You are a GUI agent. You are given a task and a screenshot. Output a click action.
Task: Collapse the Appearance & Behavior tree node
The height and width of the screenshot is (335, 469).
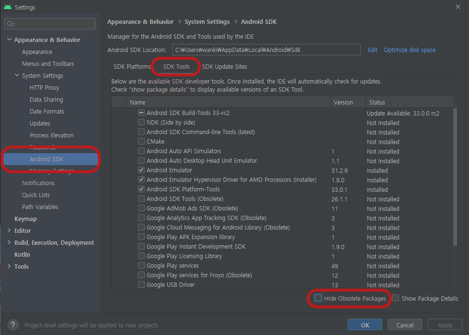(9, 40)
